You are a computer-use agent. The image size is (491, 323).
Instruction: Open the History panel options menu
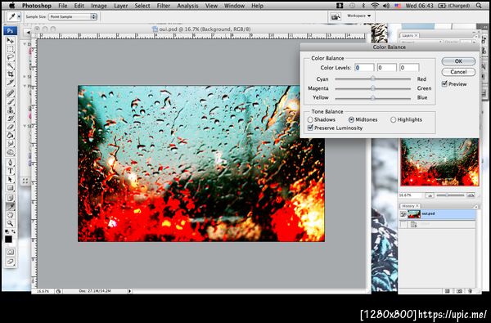point(476,207)
